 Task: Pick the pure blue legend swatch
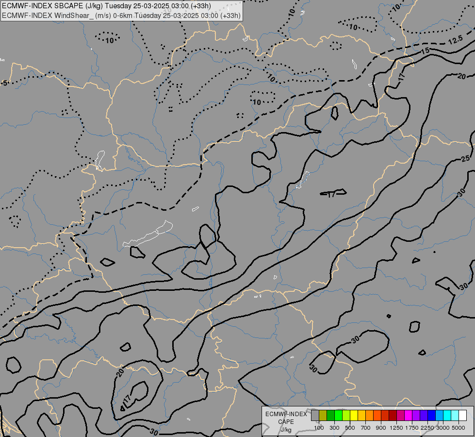pos(431,416)
